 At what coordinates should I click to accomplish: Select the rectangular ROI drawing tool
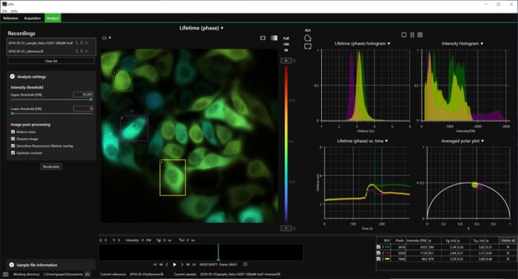point(308,46)
